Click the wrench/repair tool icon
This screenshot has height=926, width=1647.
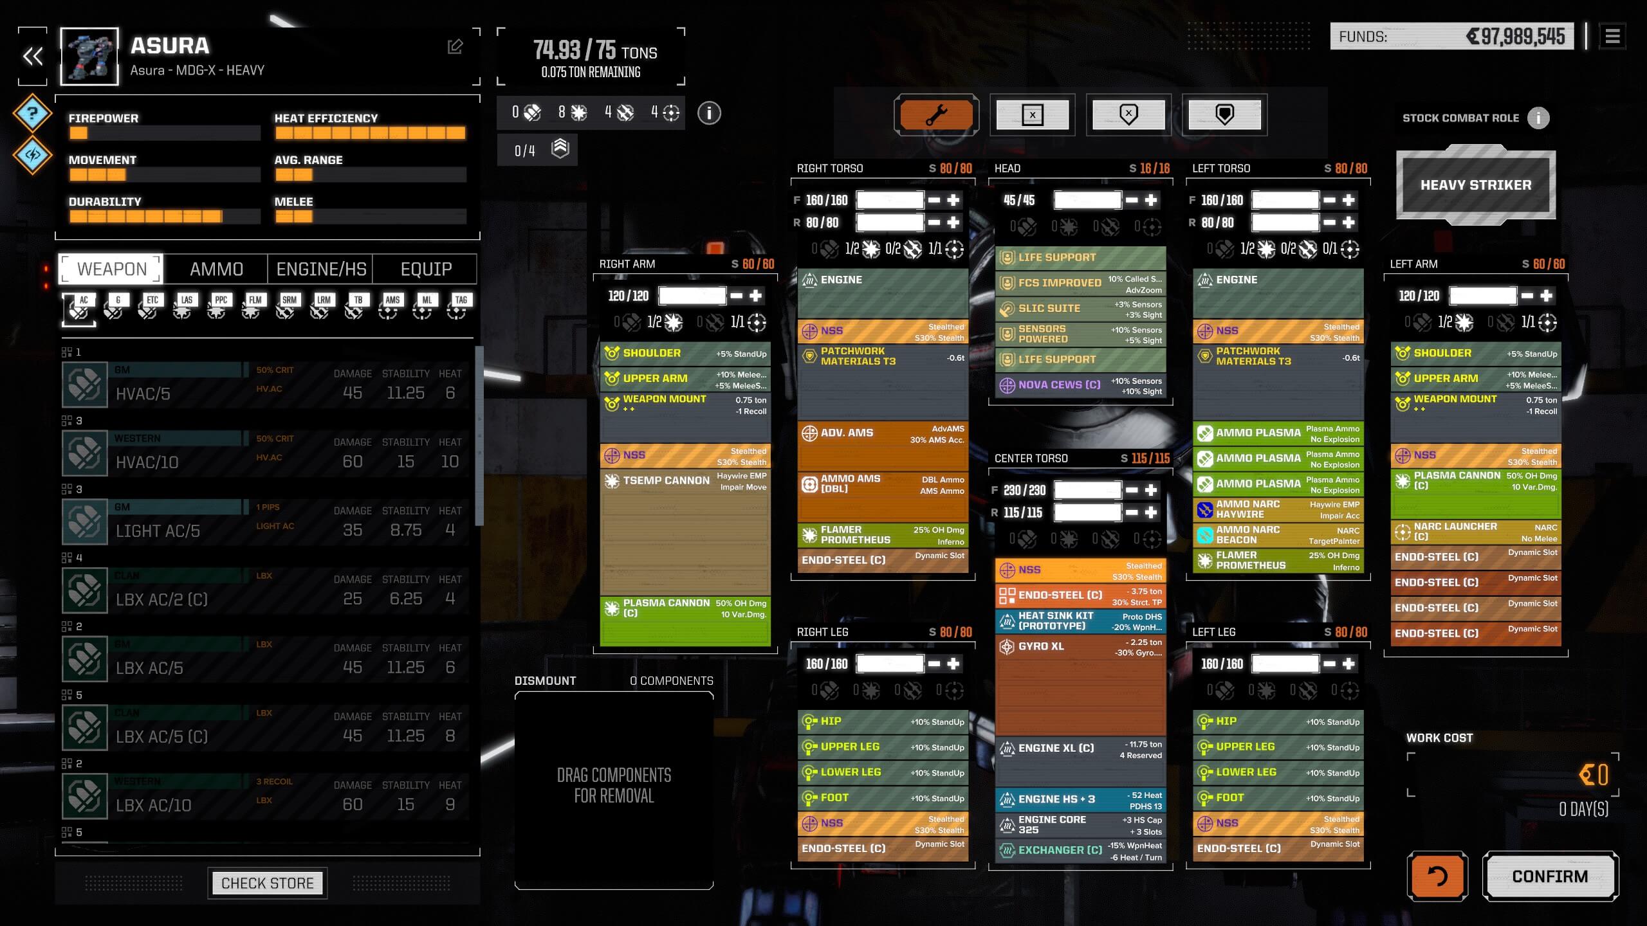tap(934, 113)
